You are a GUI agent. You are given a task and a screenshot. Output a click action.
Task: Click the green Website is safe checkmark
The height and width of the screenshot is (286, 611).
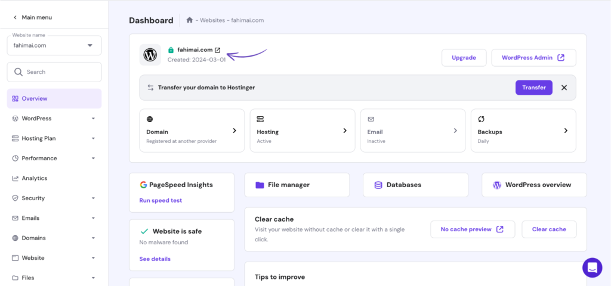pos(144,232)
